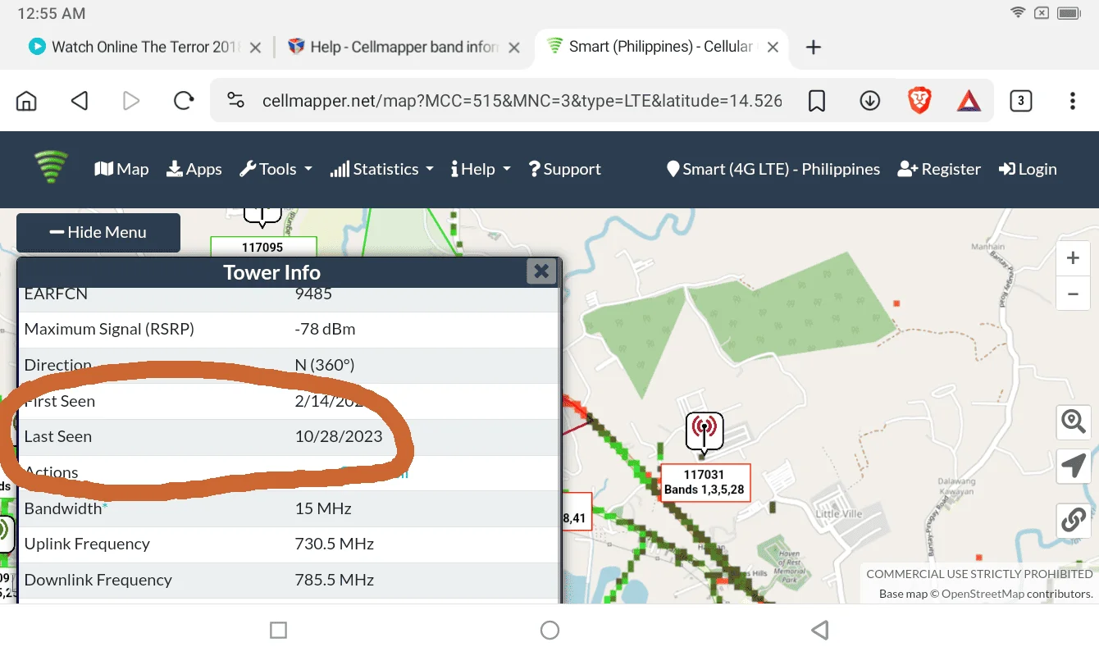Screen dimensions: 1099x656
Task: Open browser three-dot menu
Action: click(x=1073, y=101)
